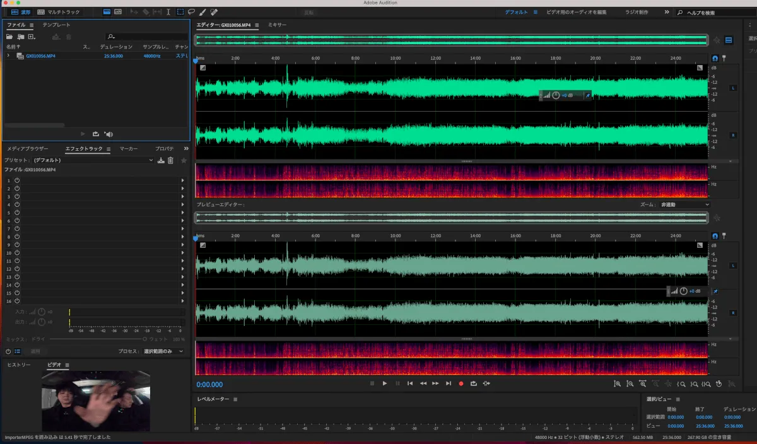Select the Paintbrush Selection tool
757x444 pixels.
202,12
